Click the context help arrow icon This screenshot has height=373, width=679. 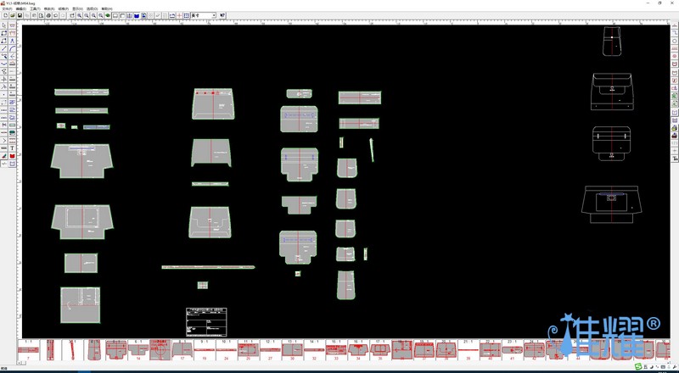pyautogui.click(x=223, y=15)
